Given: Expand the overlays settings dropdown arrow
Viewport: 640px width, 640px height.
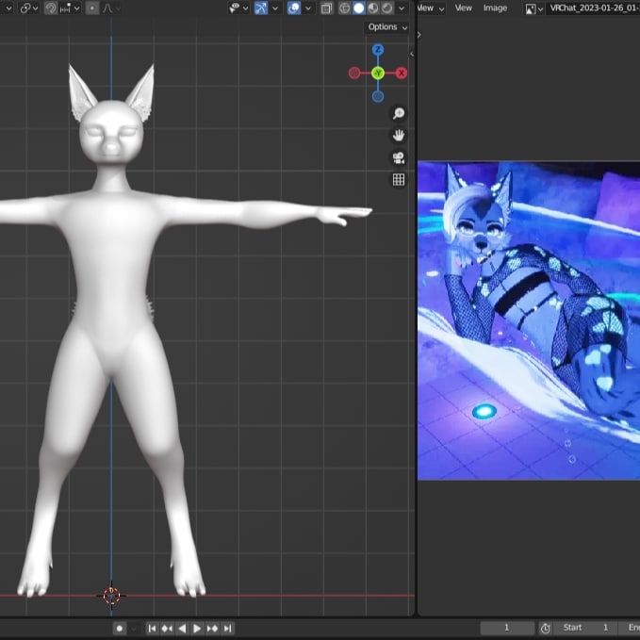Looking at the screenshot, I should pos(308,8).
